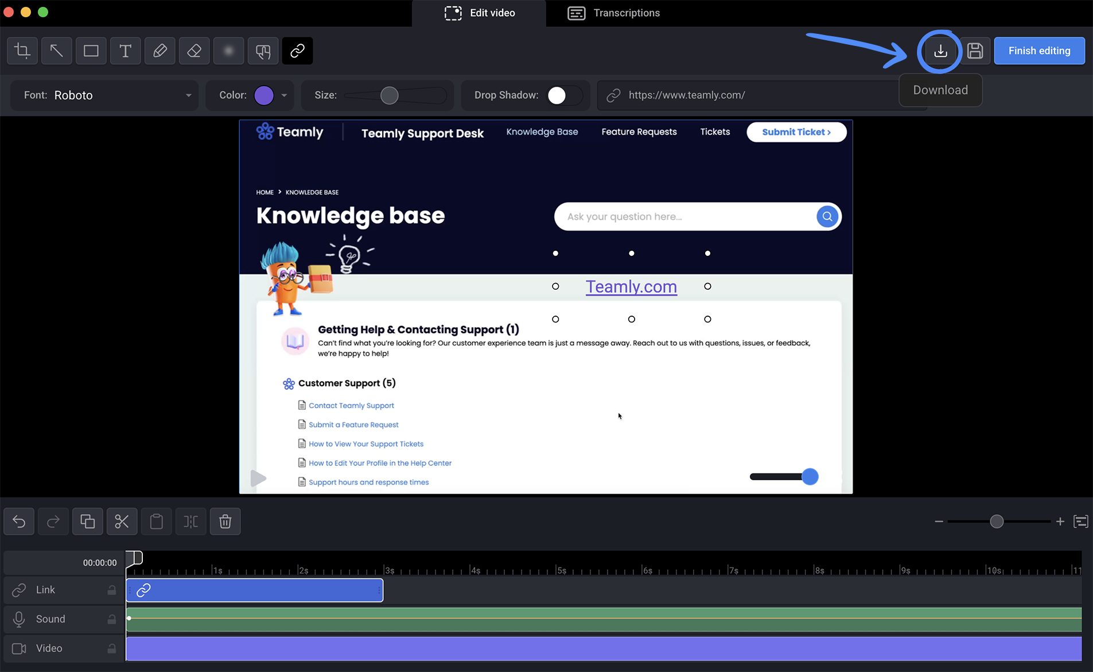The height and width of the screenshot is (672, 1093).
Task: Click the 5s mark on timeline ruler
Action: coord(561,570)
